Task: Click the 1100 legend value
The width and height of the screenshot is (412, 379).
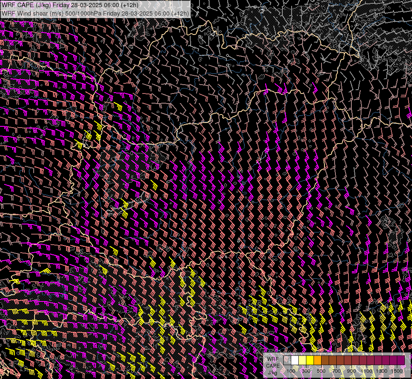Action: tap(366, 371)
